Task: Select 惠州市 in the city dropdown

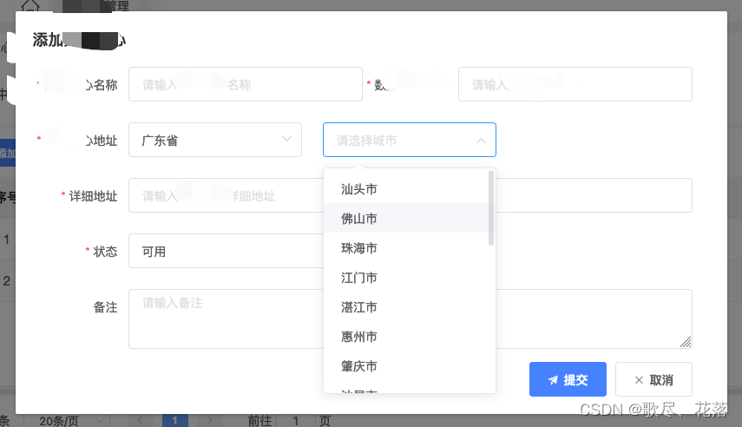Action: 410,336
